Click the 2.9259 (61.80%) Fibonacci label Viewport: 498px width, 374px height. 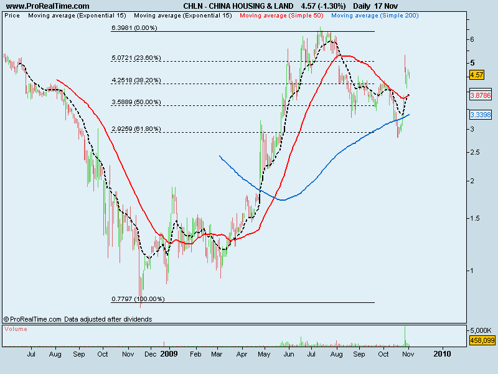pos(136,129)
